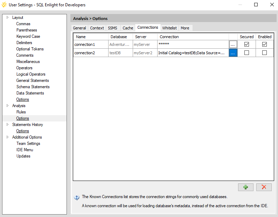Image resolution: width=278 pixels, height=217 pixels.
Task: Select Data Statements settings
Action: tap(30, 93)
